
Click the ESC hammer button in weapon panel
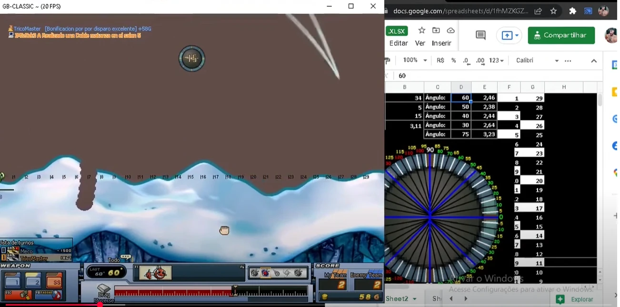18,295
